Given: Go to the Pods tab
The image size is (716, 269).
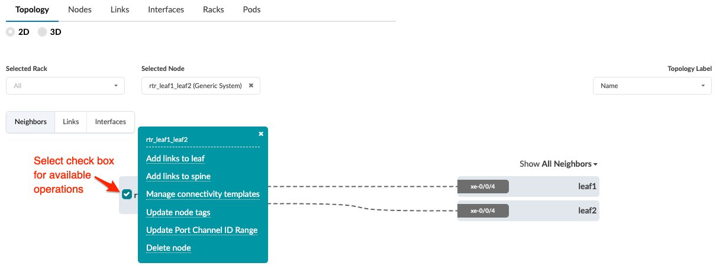Looking at the screenshot, I should point(251,10).
